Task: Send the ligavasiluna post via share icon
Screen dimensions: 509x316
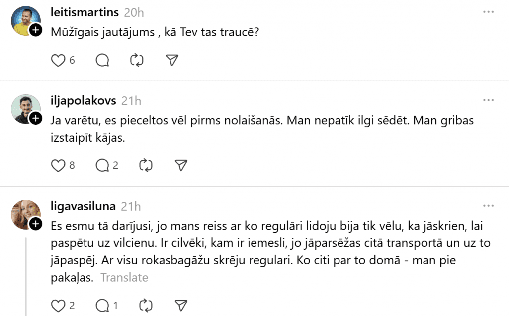Action: tap(181, 305)
